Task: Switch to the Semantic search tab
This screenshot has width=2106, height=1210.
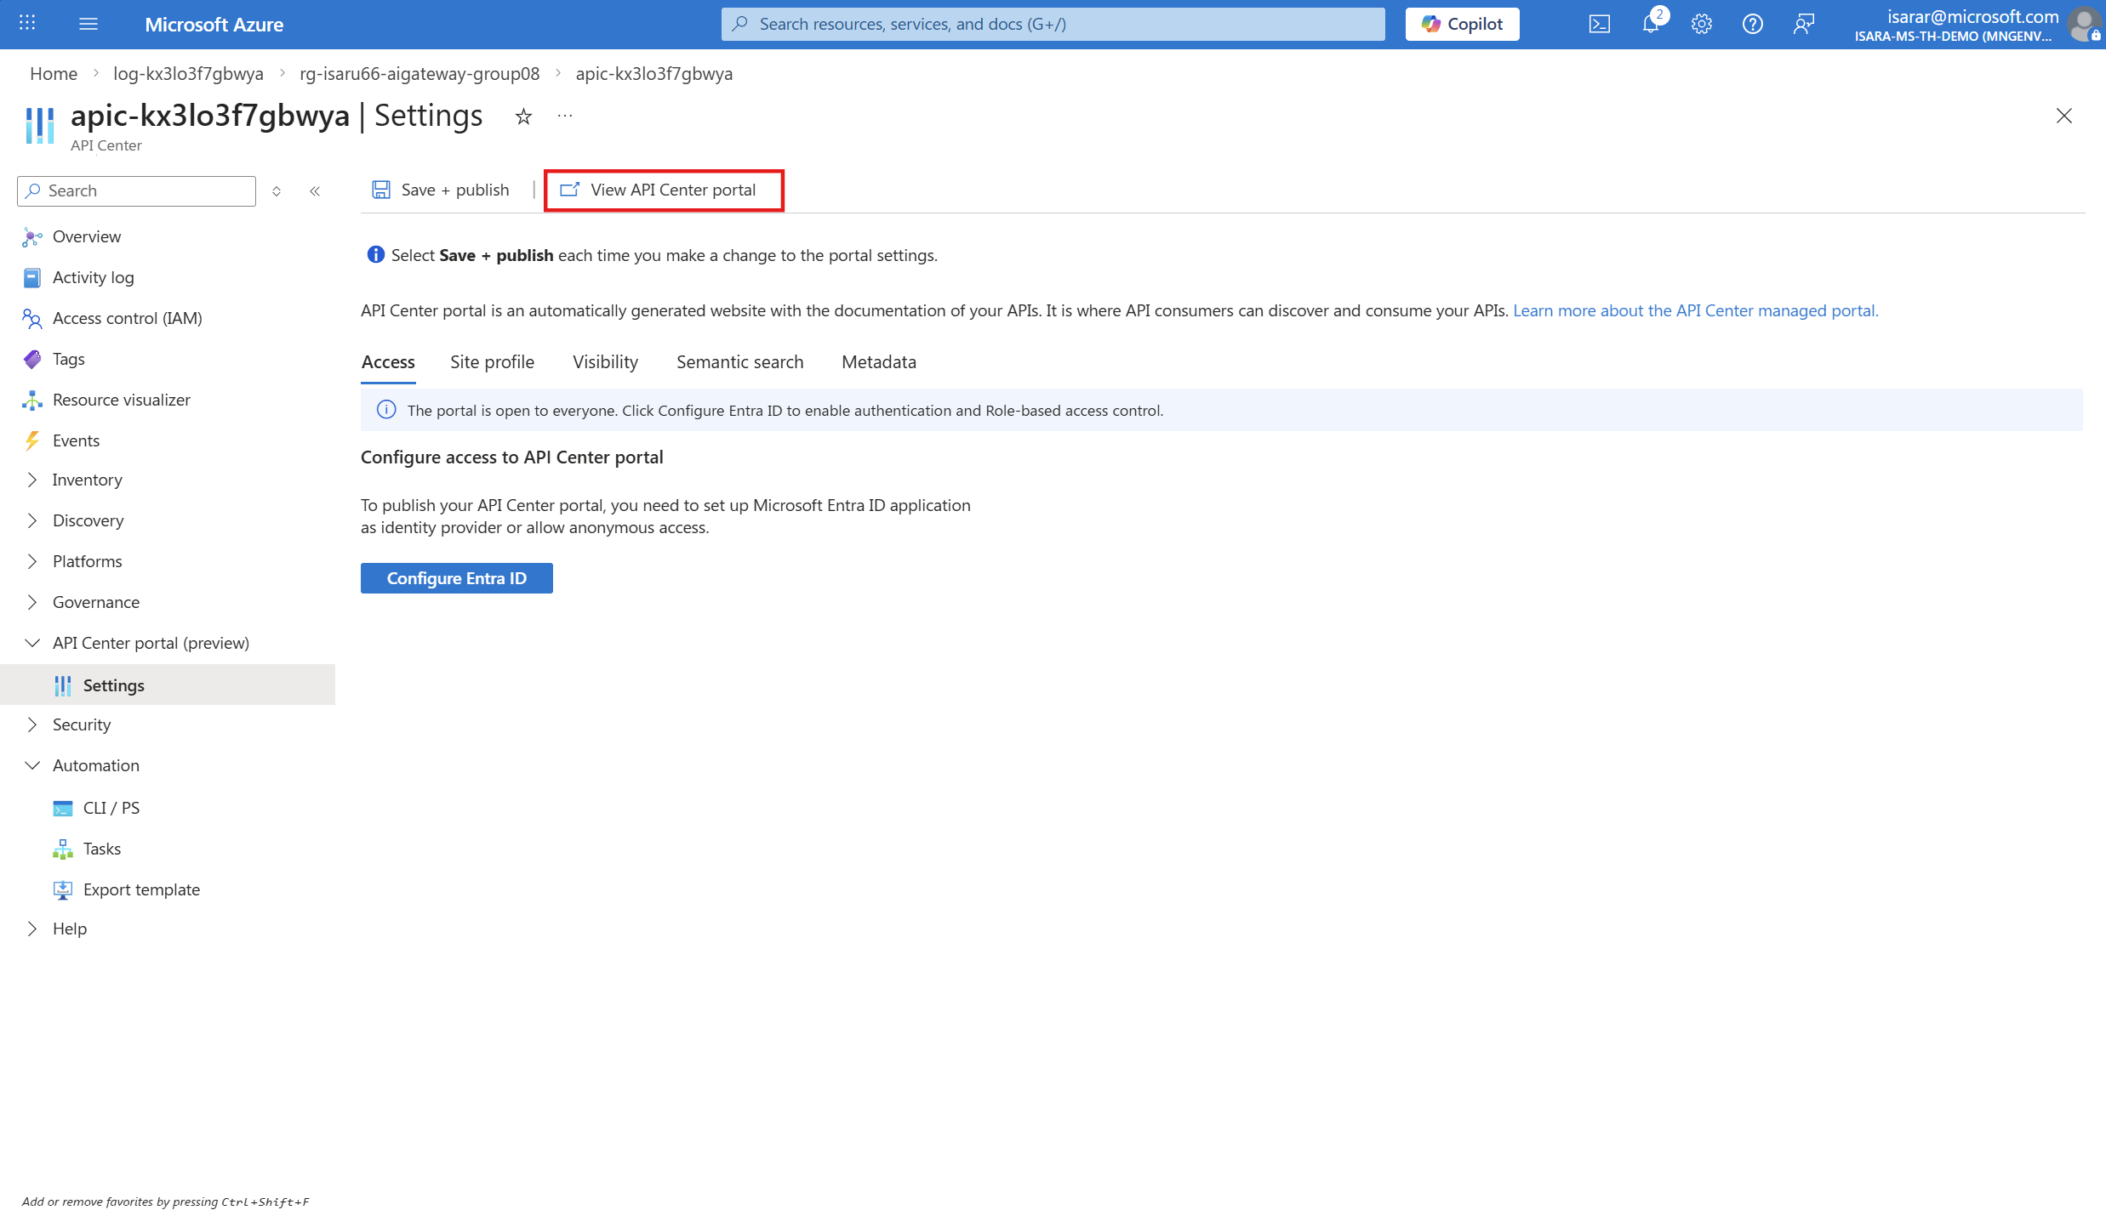Action: click(x=739, y=362)
